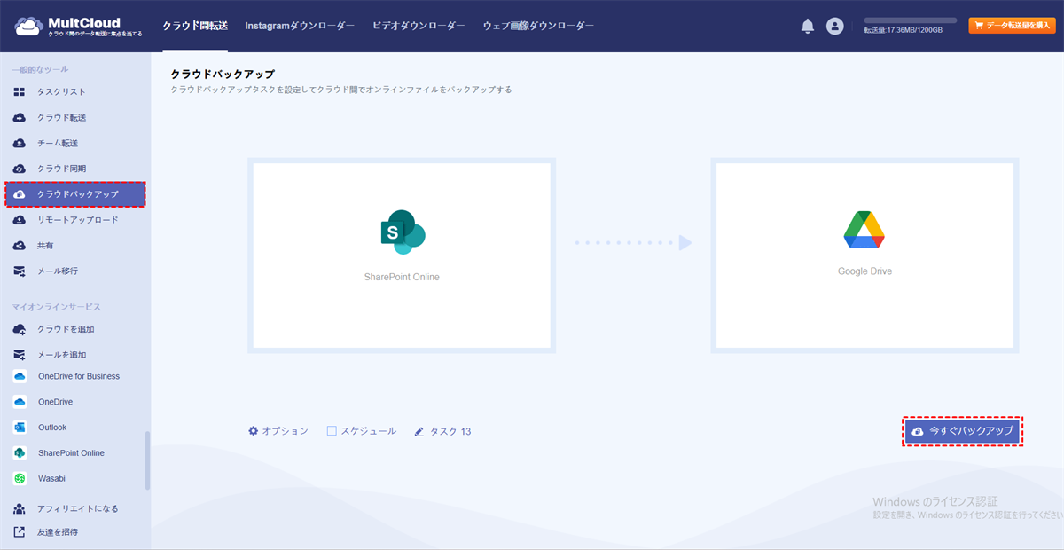Open the notifications bell

pos(808,27)
